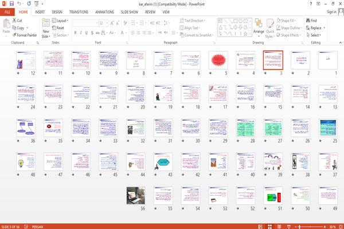Select slide 56 thumbnail with laptop photo
The image size is (344, 229).
[136, 195]
